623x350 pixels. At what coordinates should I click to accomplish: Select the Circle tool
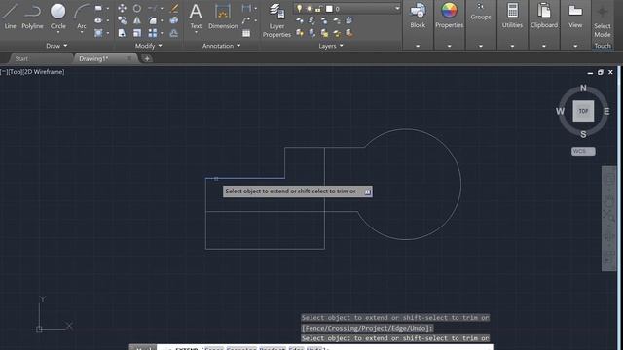coord(58,17)
